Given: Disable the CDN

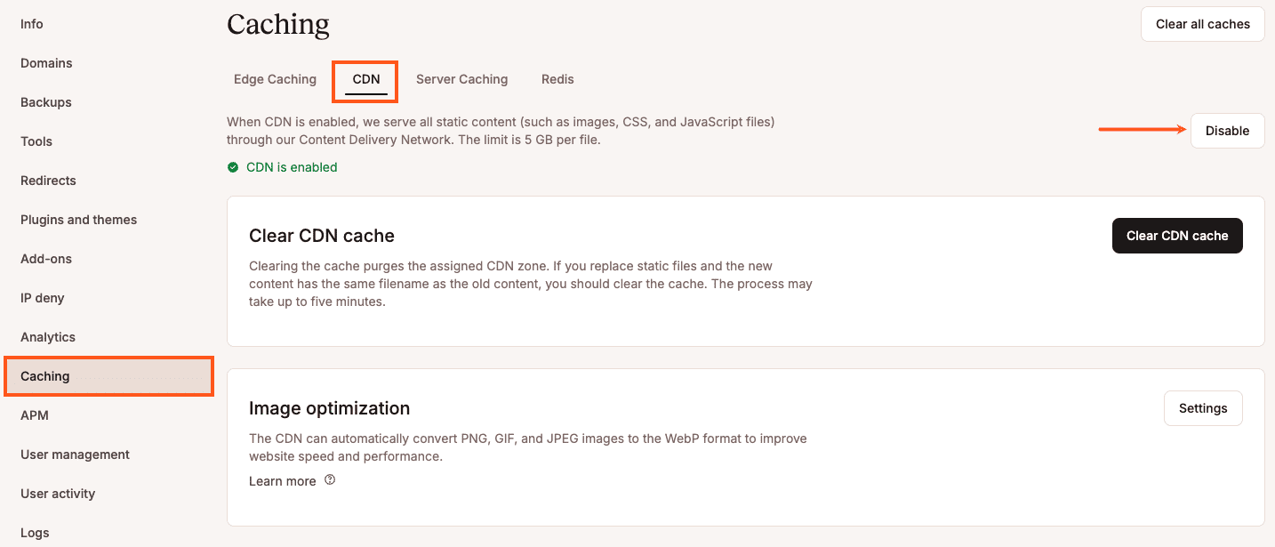Looking at the screenshot, I should [1227, 130].
